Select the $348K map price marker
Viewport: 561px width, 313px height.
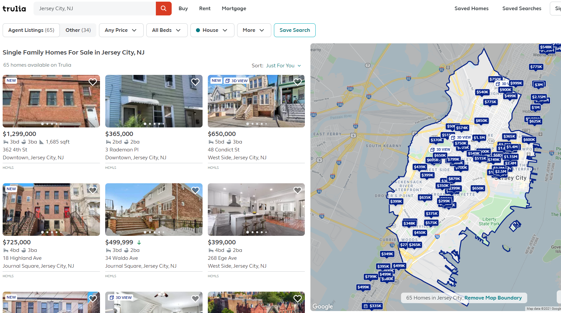(409, 223)
